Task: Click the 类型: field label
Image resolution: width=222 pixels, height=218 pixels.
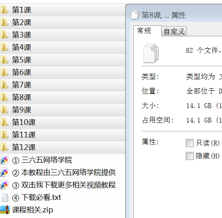Action: point(150,77)
